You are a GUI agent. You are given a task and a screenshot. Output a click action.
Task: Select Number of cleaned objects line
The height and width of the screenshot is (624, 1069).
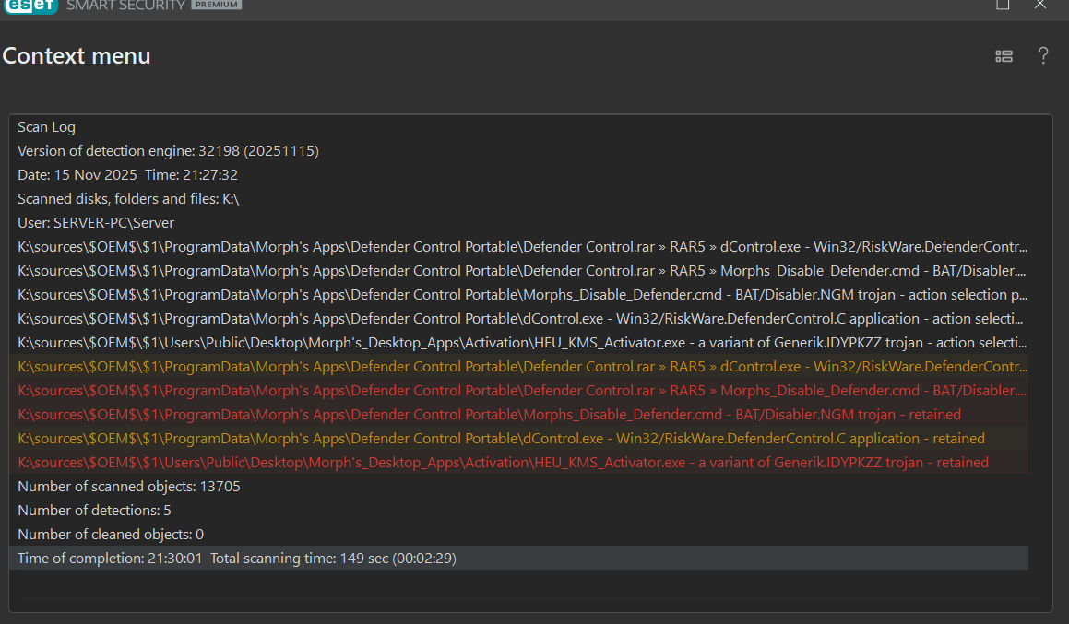[x=111, y=535]
